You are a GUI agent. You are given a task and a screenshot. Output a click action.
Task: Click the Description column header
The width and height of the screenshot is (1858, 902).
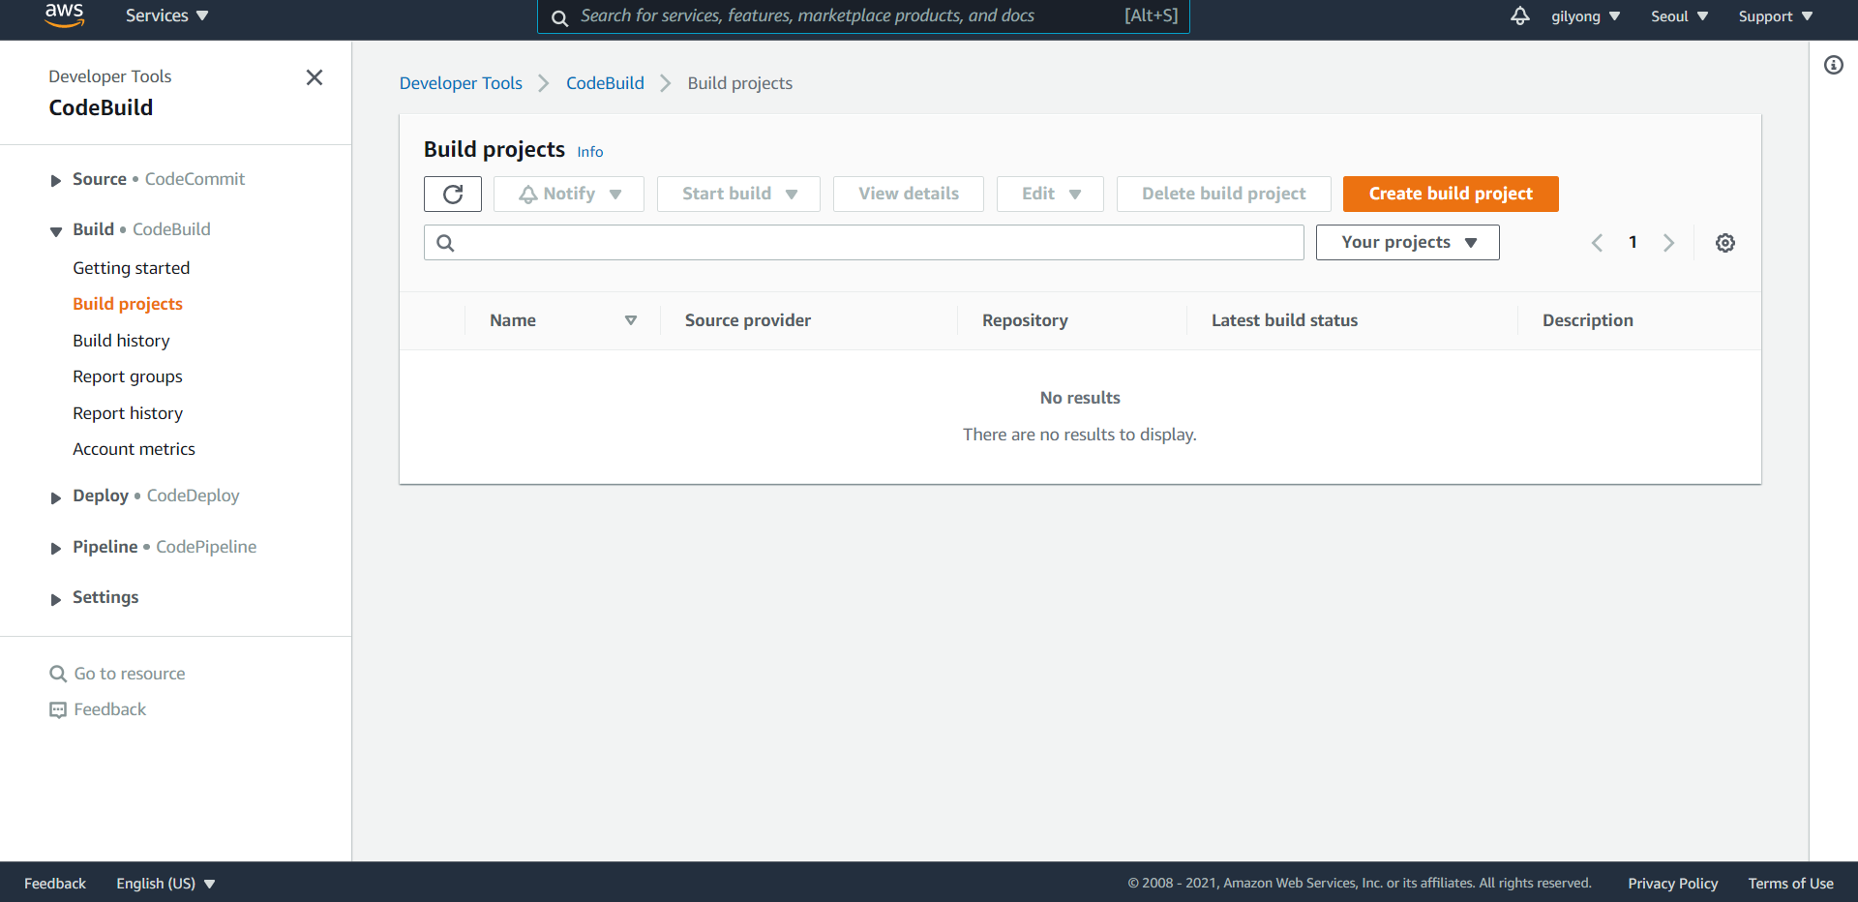(1587, 320)
